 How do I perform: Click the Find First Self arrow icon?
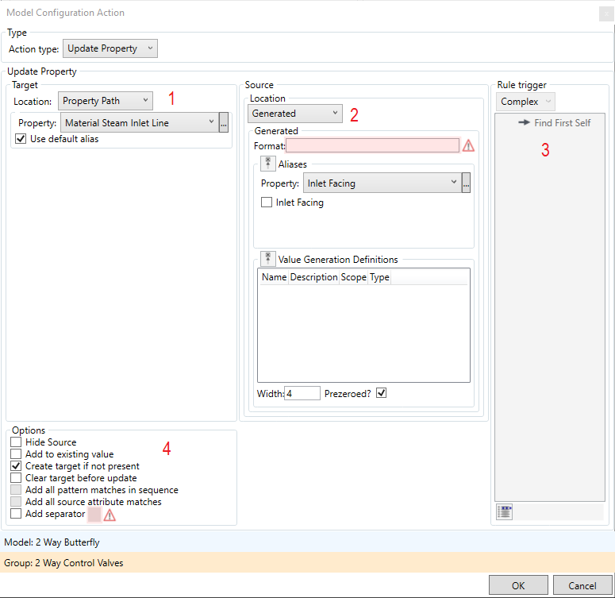point(524,123)
